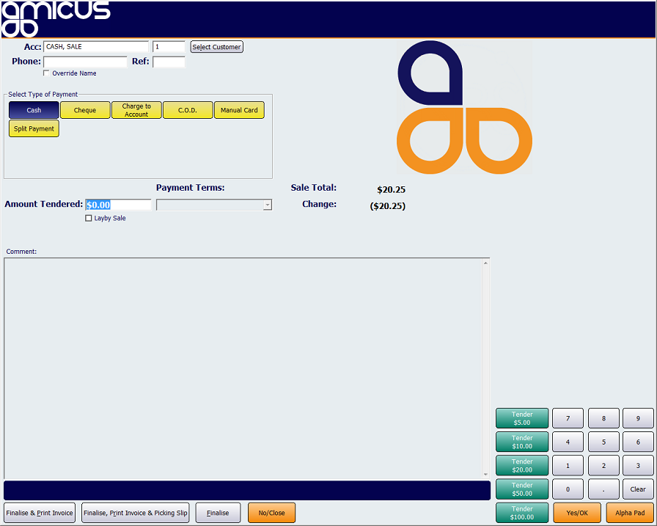Choose Manual Card payment

[x=239, y=110]
